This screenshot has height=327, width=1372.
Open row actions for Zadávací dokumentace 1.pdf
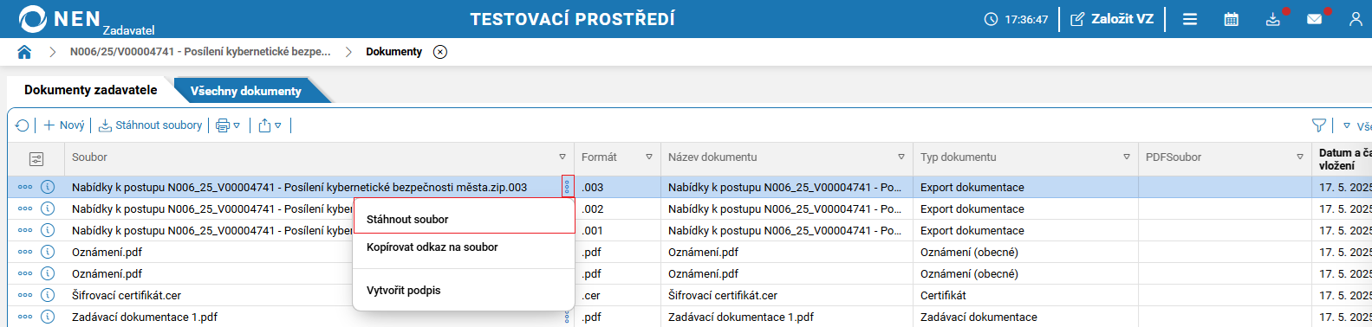point(25,317)
